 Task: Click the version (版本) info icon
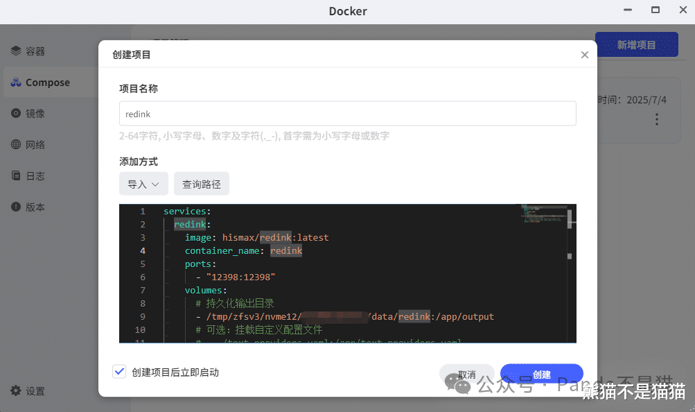(16, 207)
